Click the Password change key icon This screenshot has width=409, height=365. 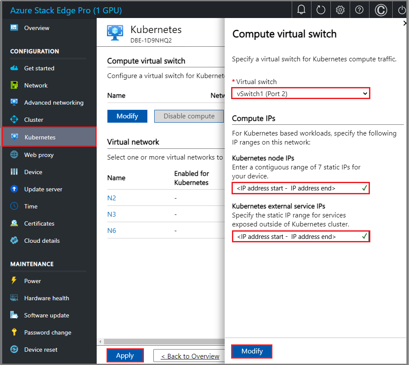click(14, 332)
